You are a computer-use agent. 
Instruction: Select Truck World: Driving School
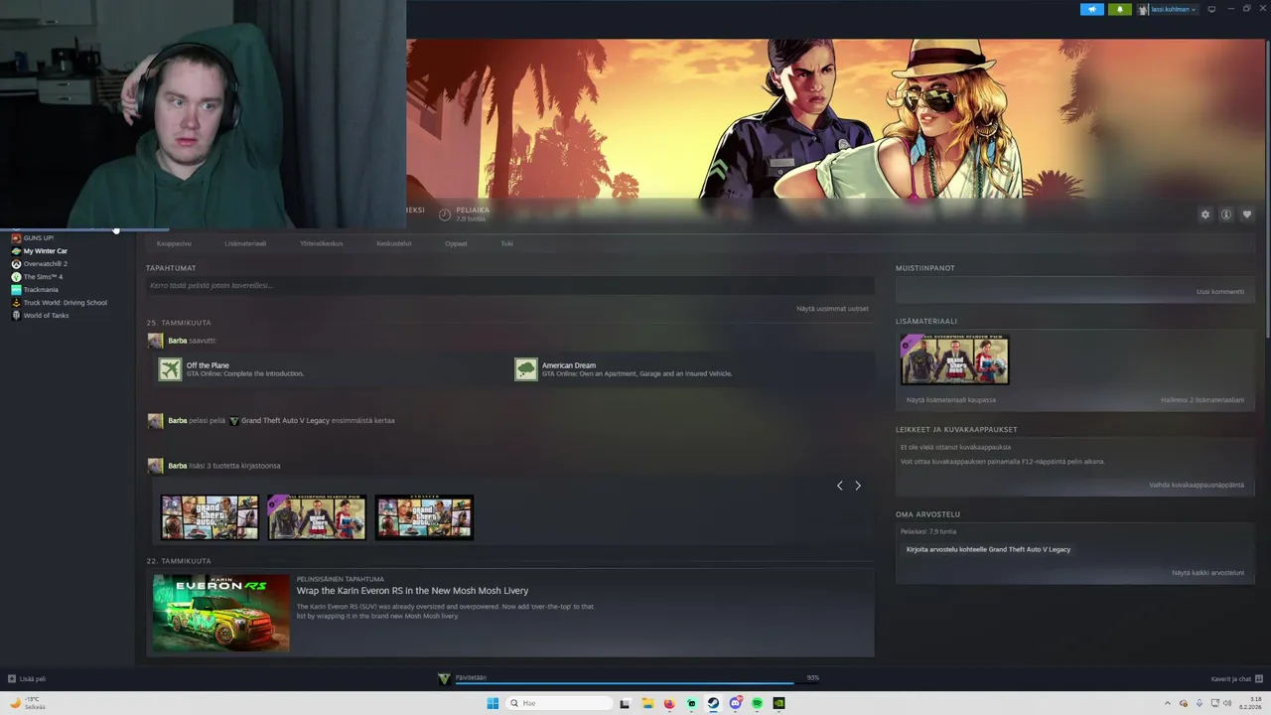pyautogui.click(x=65, y=303)
